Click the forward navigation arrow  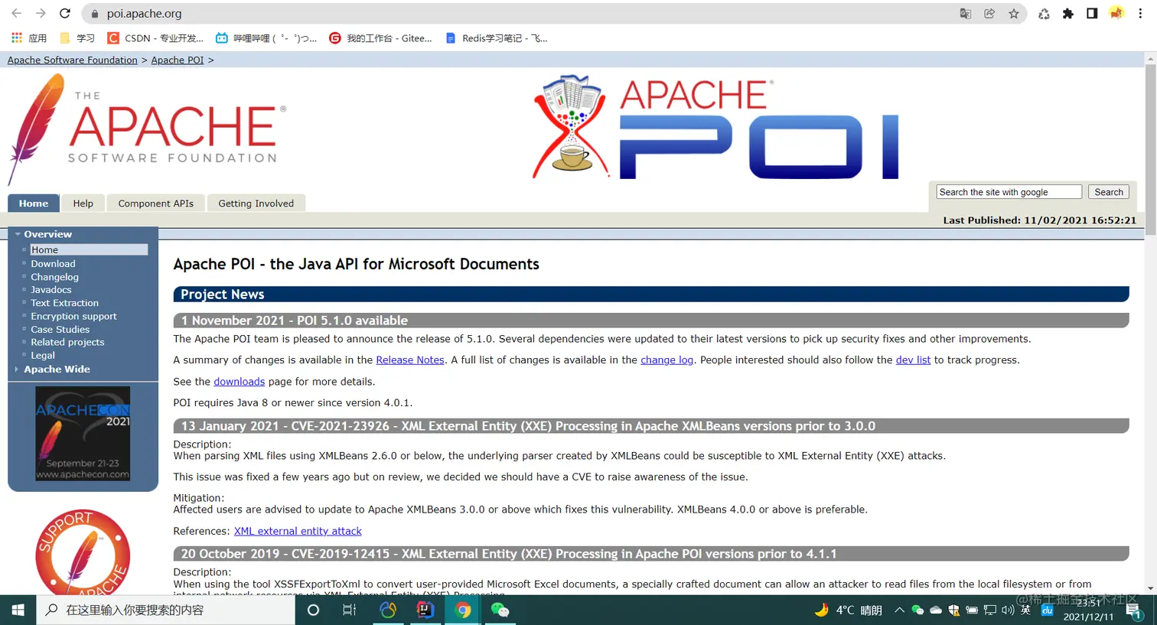(41, 14)
